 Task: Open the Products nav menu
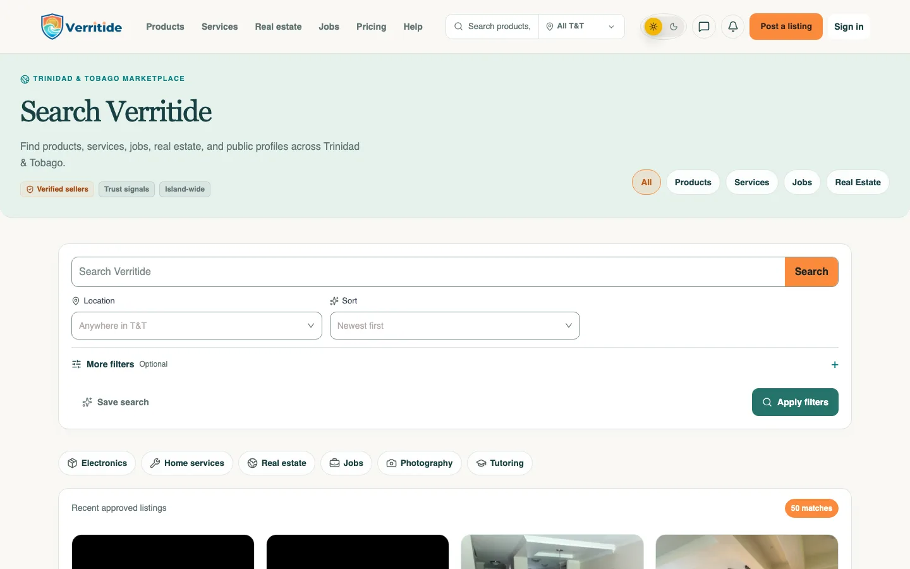[165, 27]
